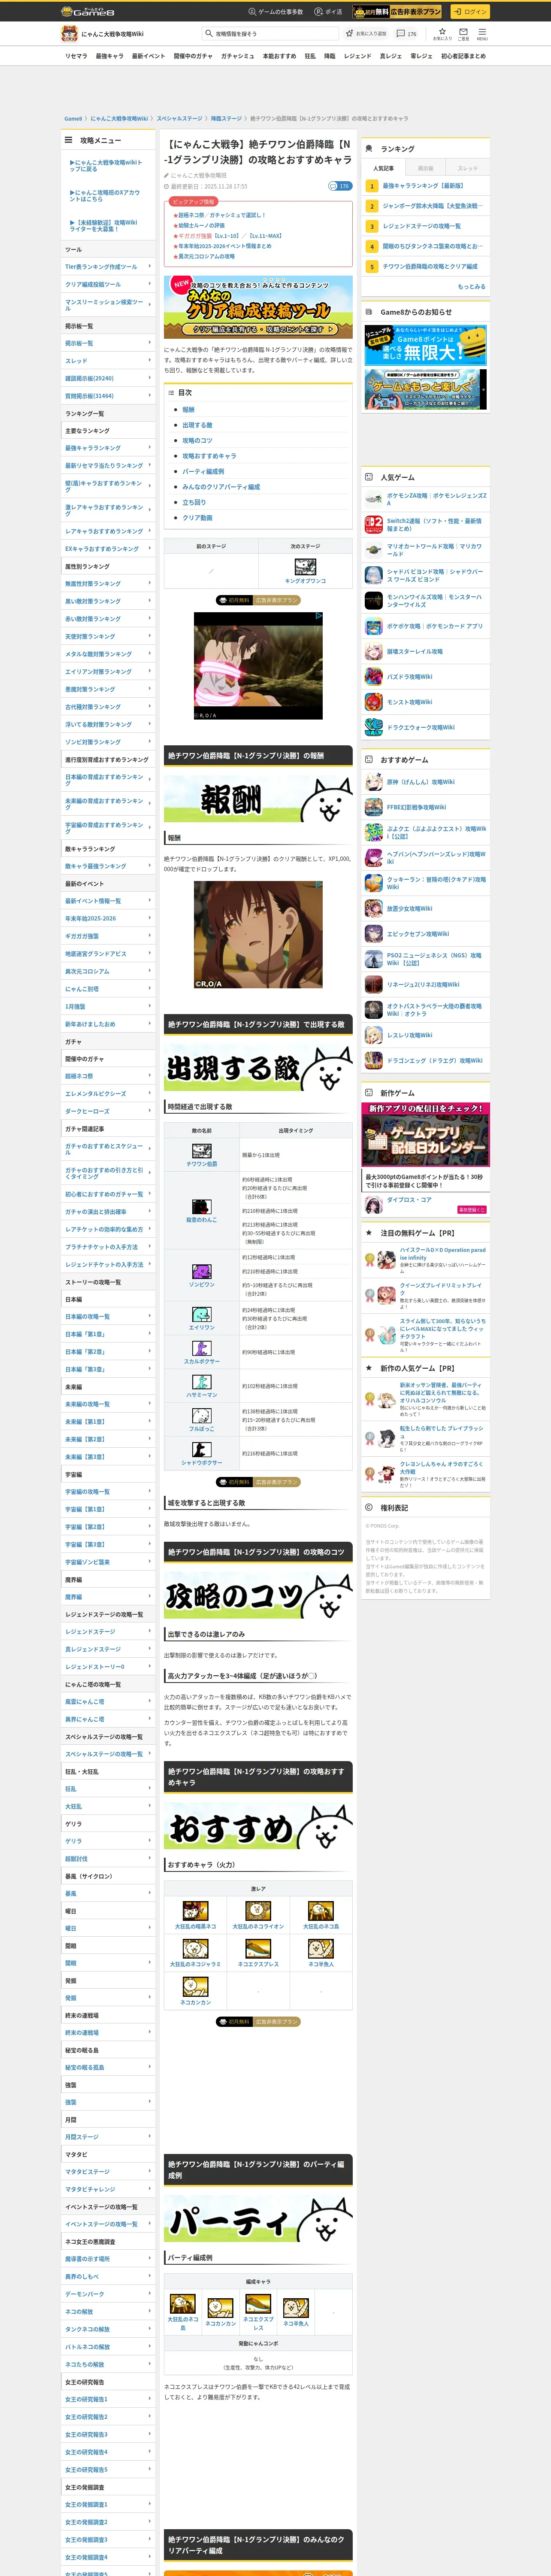Open ゲームの仕事多数 link in top bar
This screenshot has height=2576, width=551.
(x=276, y=12)
